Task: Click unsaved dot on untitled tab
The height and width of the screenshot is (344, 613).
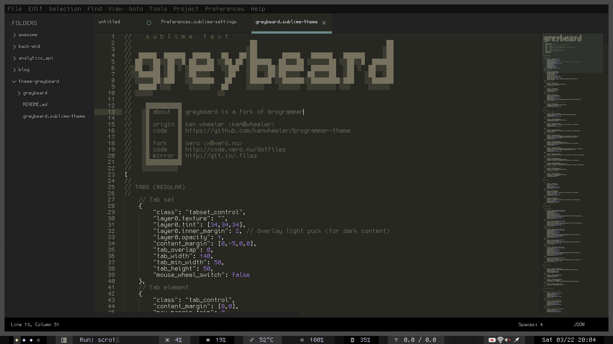Action: tap(149, 23)
